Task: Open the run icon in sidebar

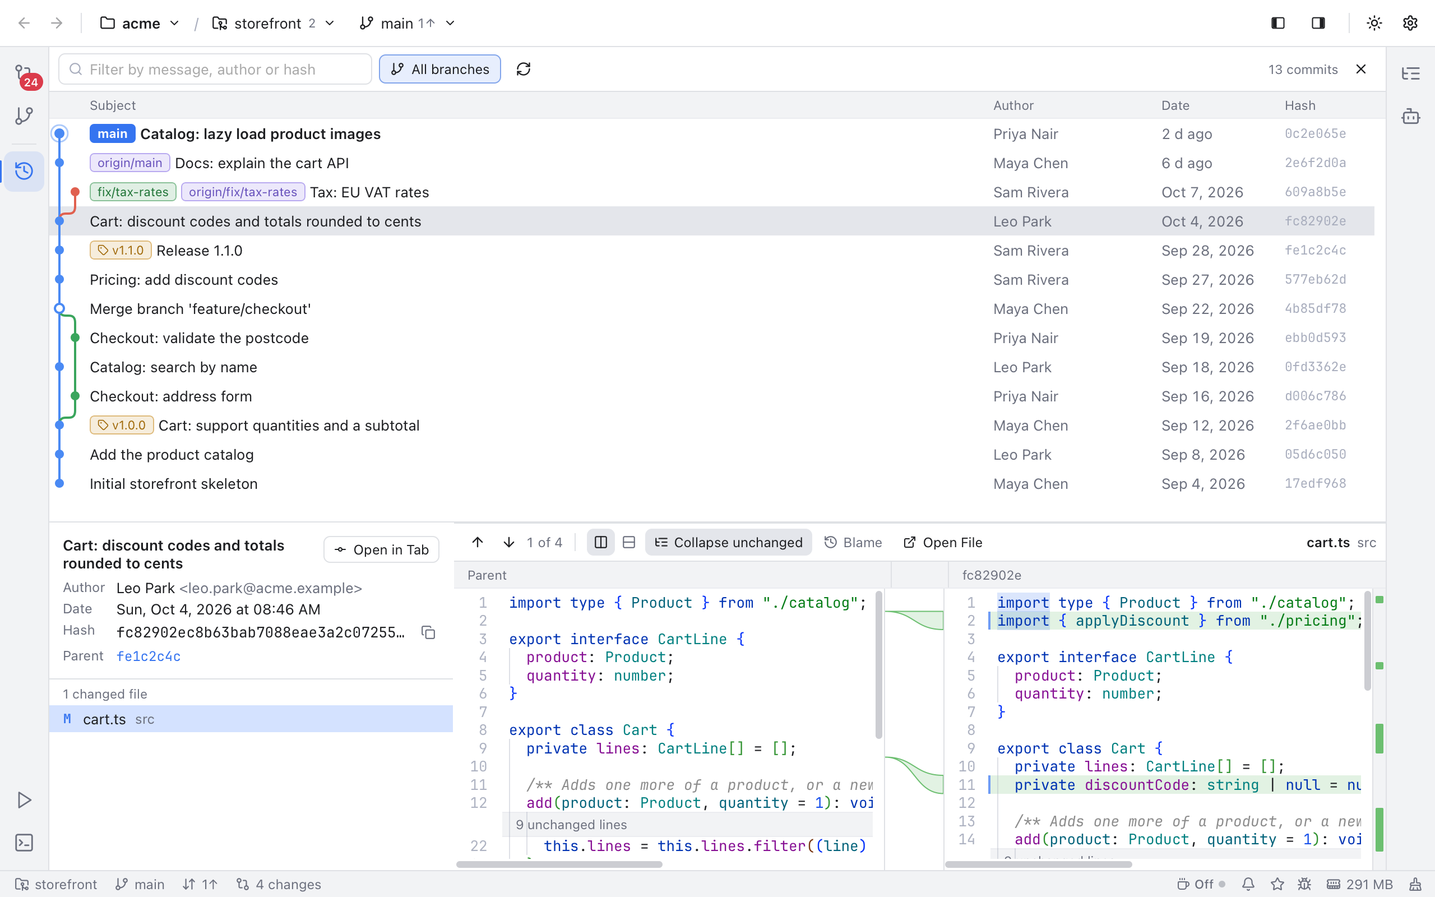Action: 24,799
